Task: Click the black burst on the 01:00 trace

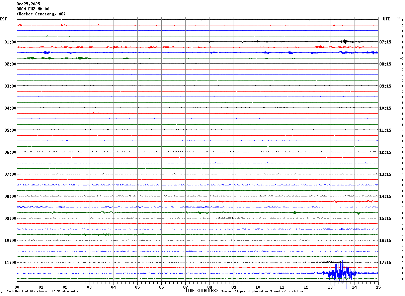Action: 344,42
